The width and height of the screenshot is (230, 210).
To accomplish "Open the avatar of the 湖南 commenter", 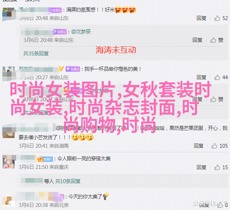I will point(9,133).
